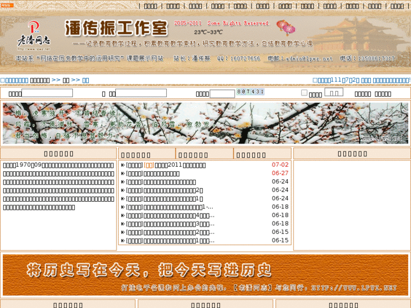Click intro paragraph starting with '1970'
This screenshot has width=411, height=308.
tap(58, 186)
